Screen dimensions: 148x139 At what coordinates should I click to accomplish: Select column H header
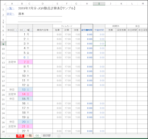click(x=87, y=4)
